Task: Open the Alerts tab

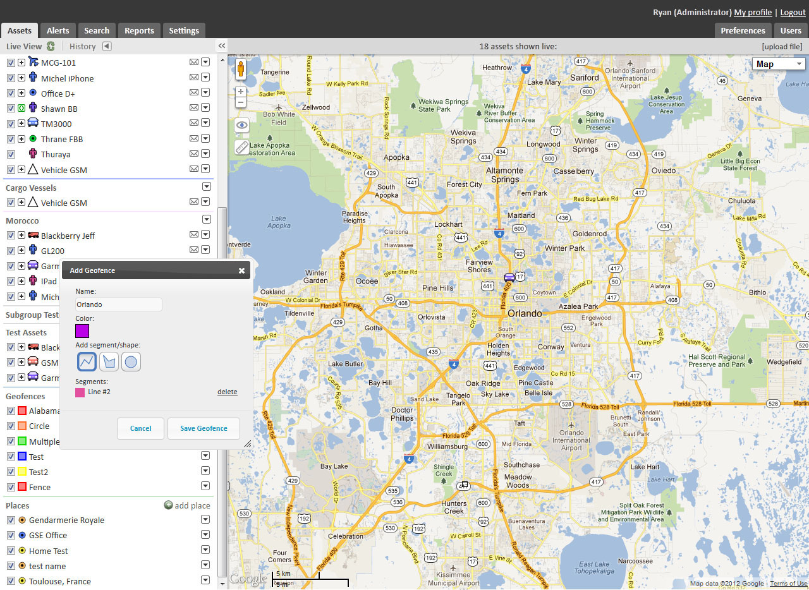Action: [x=58, y=30]
